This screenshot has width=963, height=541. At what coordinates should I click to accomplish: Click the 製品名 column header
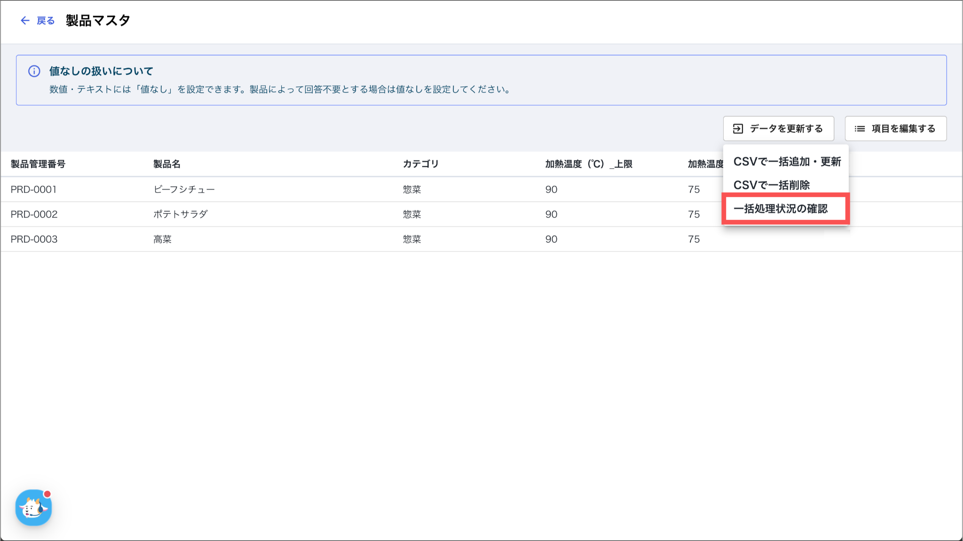point(167,164)
